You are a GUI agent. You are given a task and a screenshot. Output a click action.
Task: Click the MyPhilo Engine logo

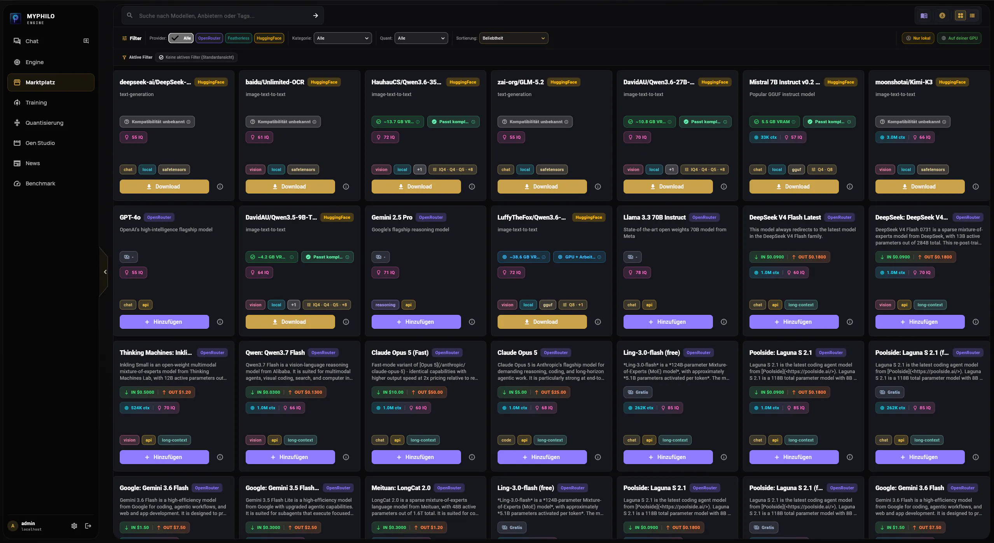[x=15, y=18]
